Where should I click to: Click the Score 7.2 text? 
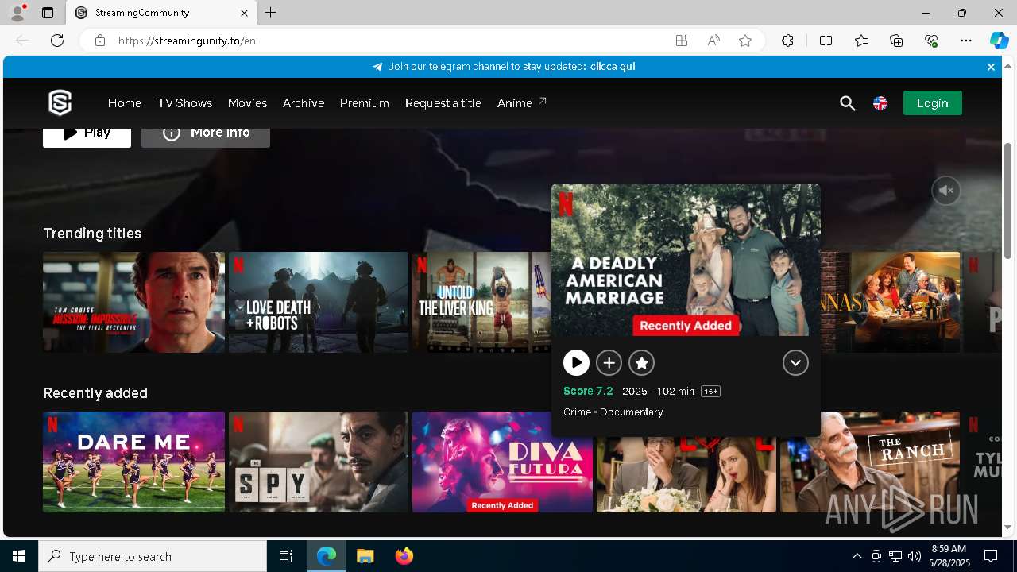point(588,391)
